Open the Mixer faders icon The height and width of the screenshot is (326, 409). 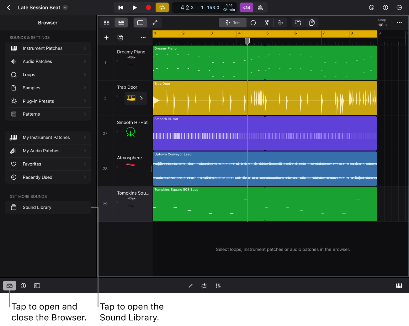[x=218, y=286]
